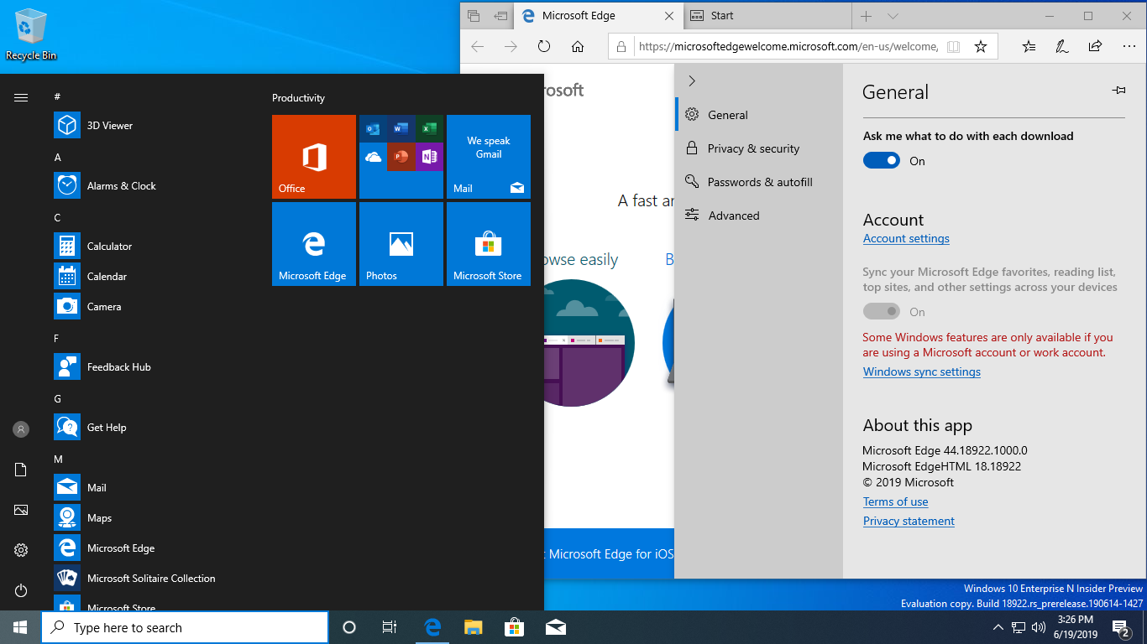Open the Mail live tile
The width and height of the screenshot is (1147, 644).
[489, 157]
